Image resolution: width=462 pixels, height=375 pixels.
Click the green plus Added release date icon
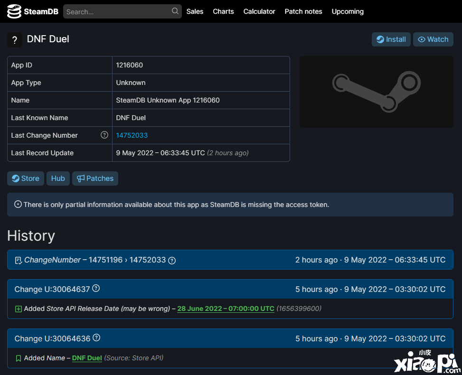pyautogui.click(x=18, y=309)
